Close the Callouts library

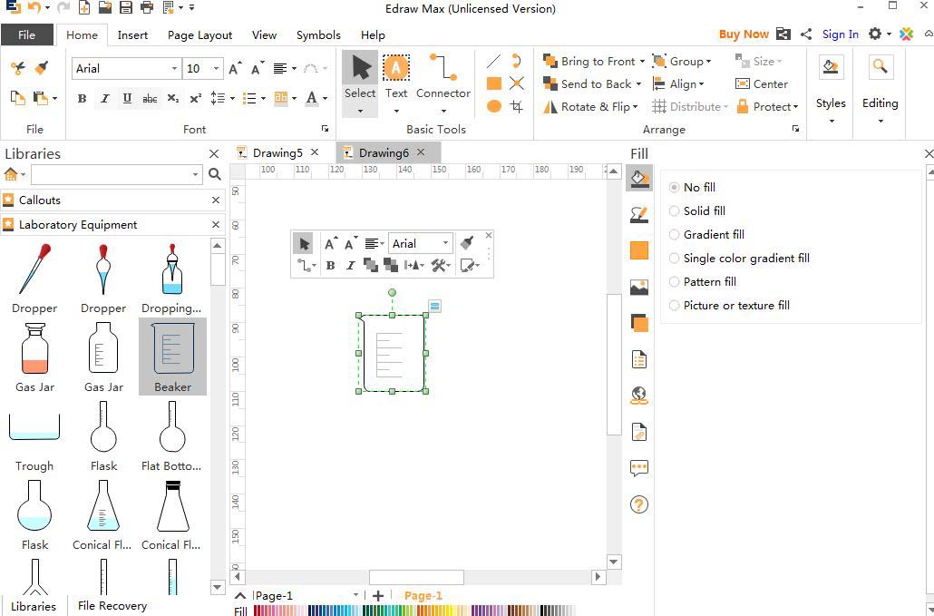216,200
